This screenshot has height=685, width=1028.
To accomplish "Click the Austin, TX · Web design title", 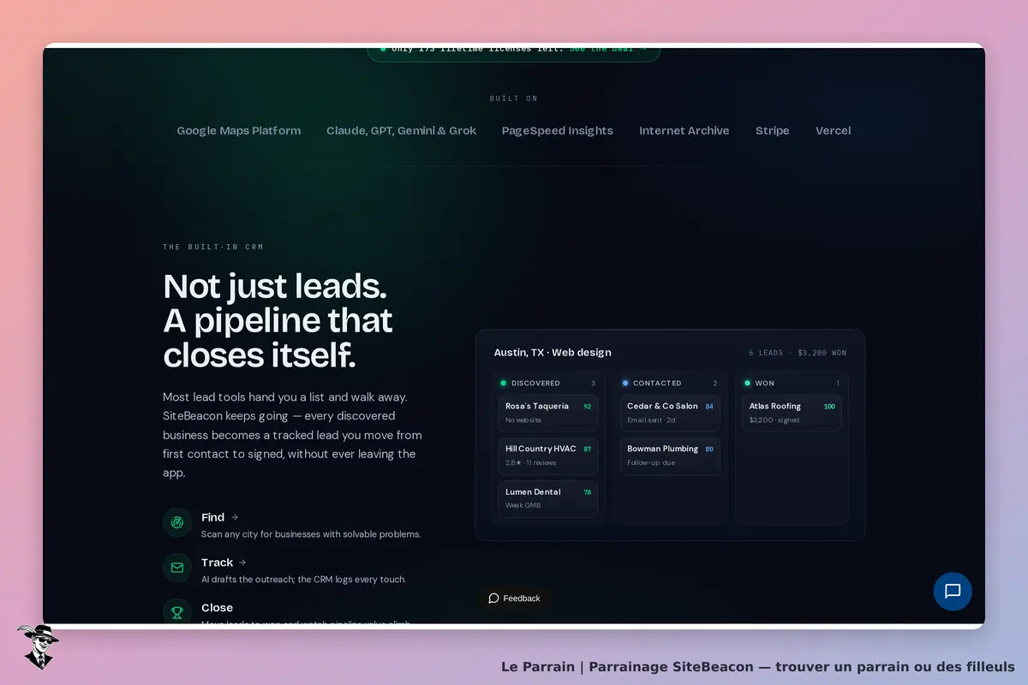I will [x=553, y=353].
